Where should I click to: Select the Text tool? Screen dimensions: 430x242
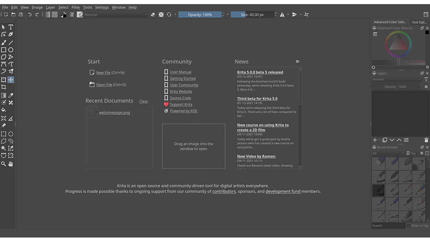[x=11, y=27]
